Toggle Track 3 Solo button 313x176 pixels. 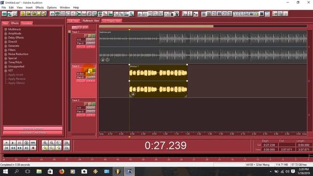(90, 104)
